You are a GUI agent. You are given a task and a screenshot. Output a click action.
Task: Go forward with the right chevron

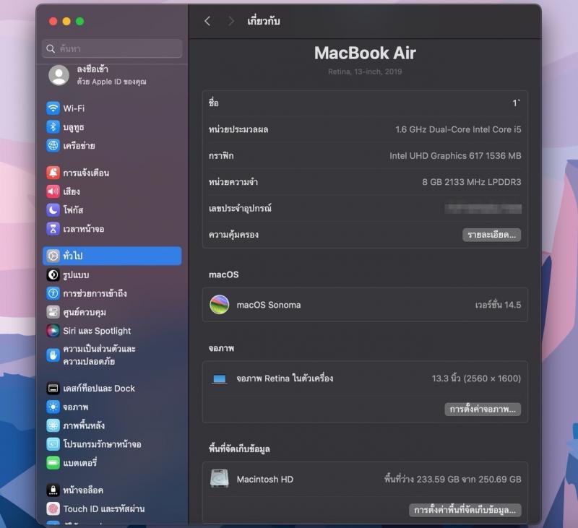click(230, 21)
